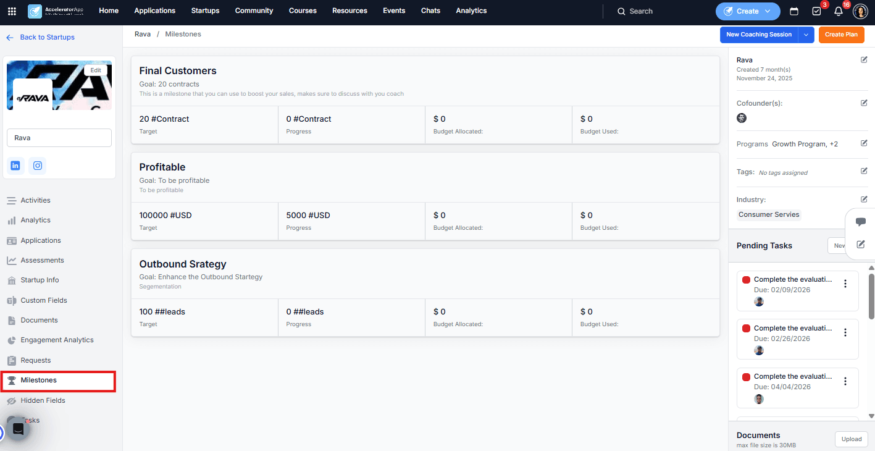The image size is (875, 451).
Task: Click Upload in the Documents section
Action: click(852, 439)
